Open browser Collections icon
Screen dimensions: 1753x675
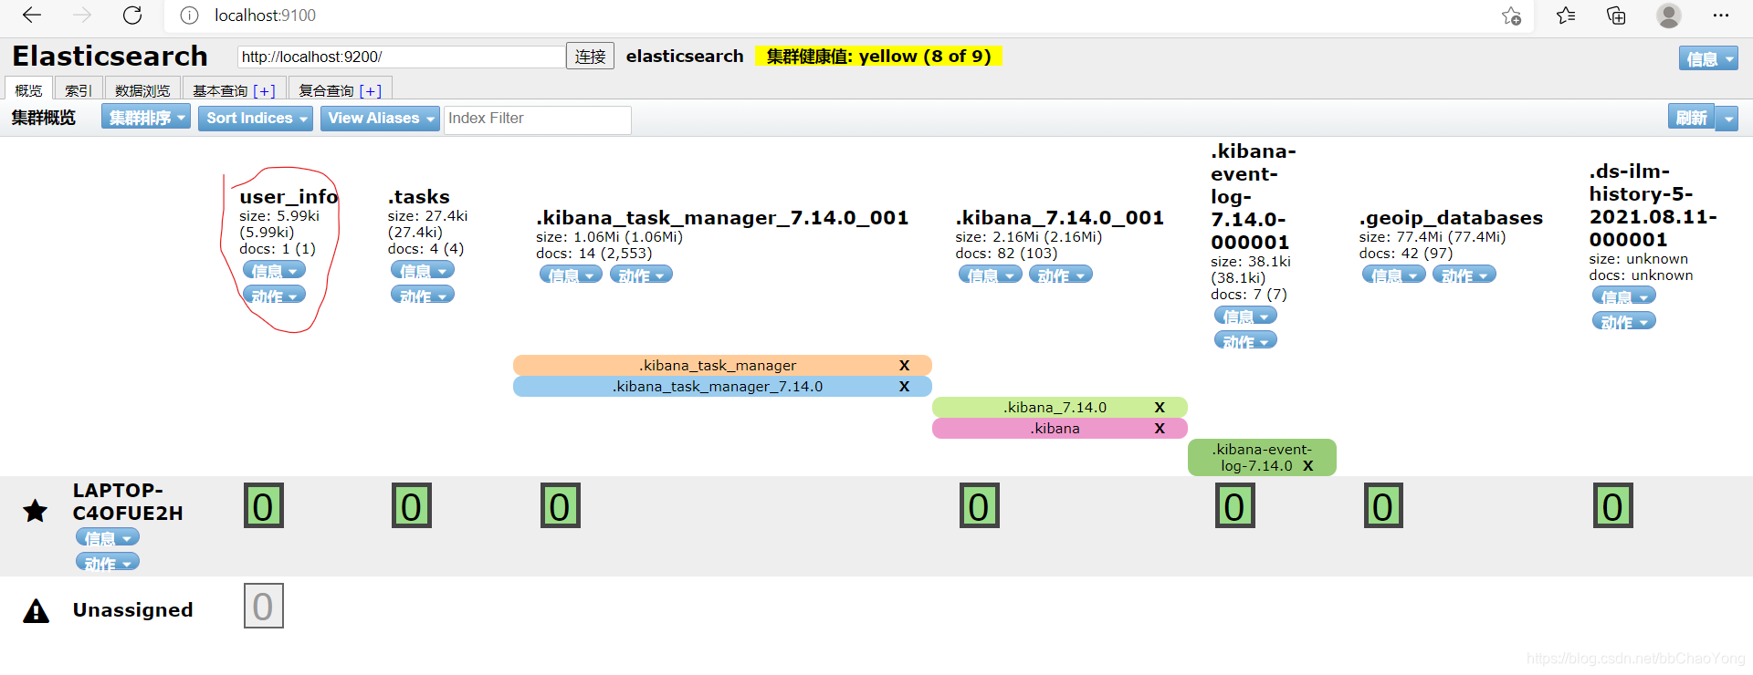(x=1616, y=16)
